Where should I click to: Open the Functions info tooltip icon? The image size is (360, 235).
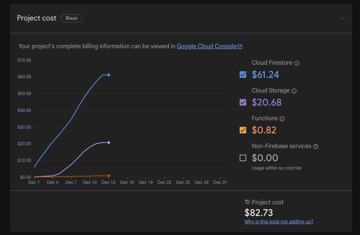click(282, 118)
